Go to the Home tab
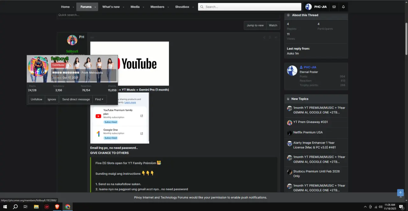This screenshot has height=211, width=408. pyautogui.click(x=65, y=7)
